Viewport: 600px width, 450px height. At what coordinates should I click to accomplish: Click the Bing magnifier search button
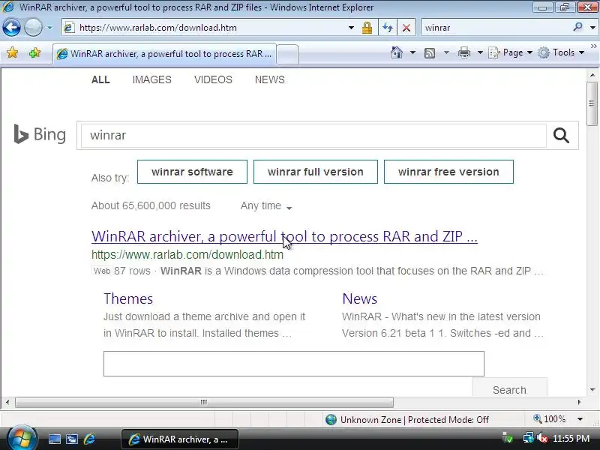tap(561, 136)
